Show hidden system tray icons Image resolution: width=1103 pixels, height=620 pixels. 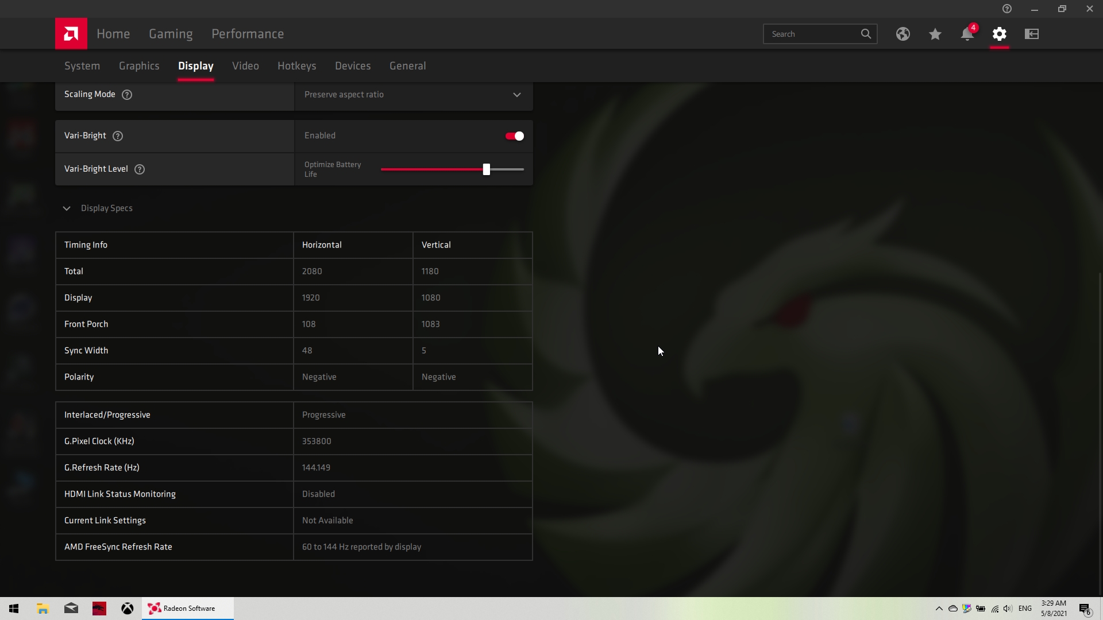tap(939, 609)
